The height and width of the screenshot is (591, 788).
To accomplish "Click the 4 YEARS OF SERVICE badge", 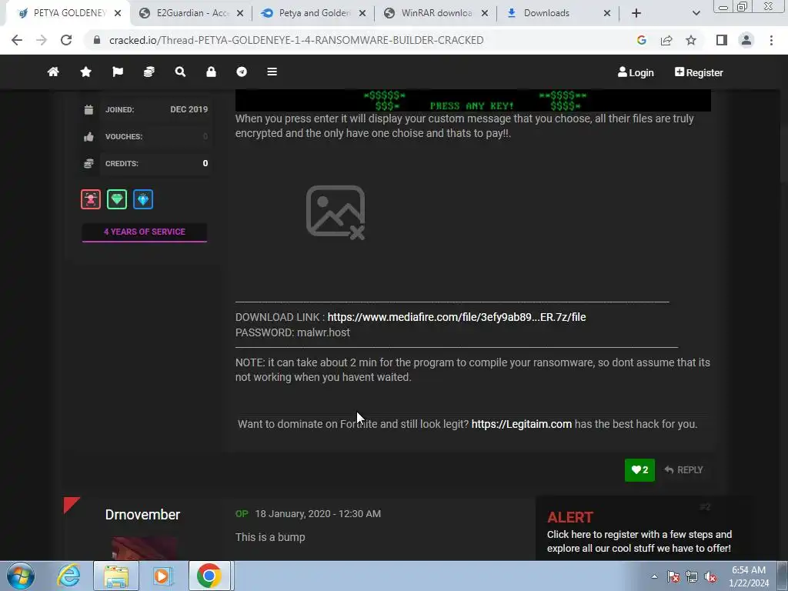I will tap(144, 232).
